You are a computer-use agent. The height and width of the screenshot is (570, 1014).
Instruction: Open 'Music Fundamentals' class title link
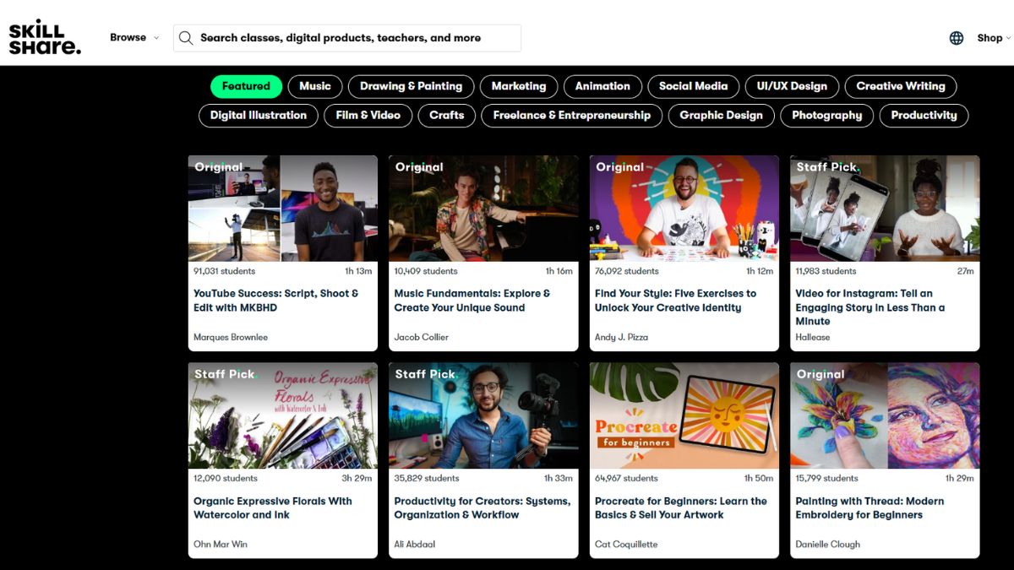(x=472, y=301)
